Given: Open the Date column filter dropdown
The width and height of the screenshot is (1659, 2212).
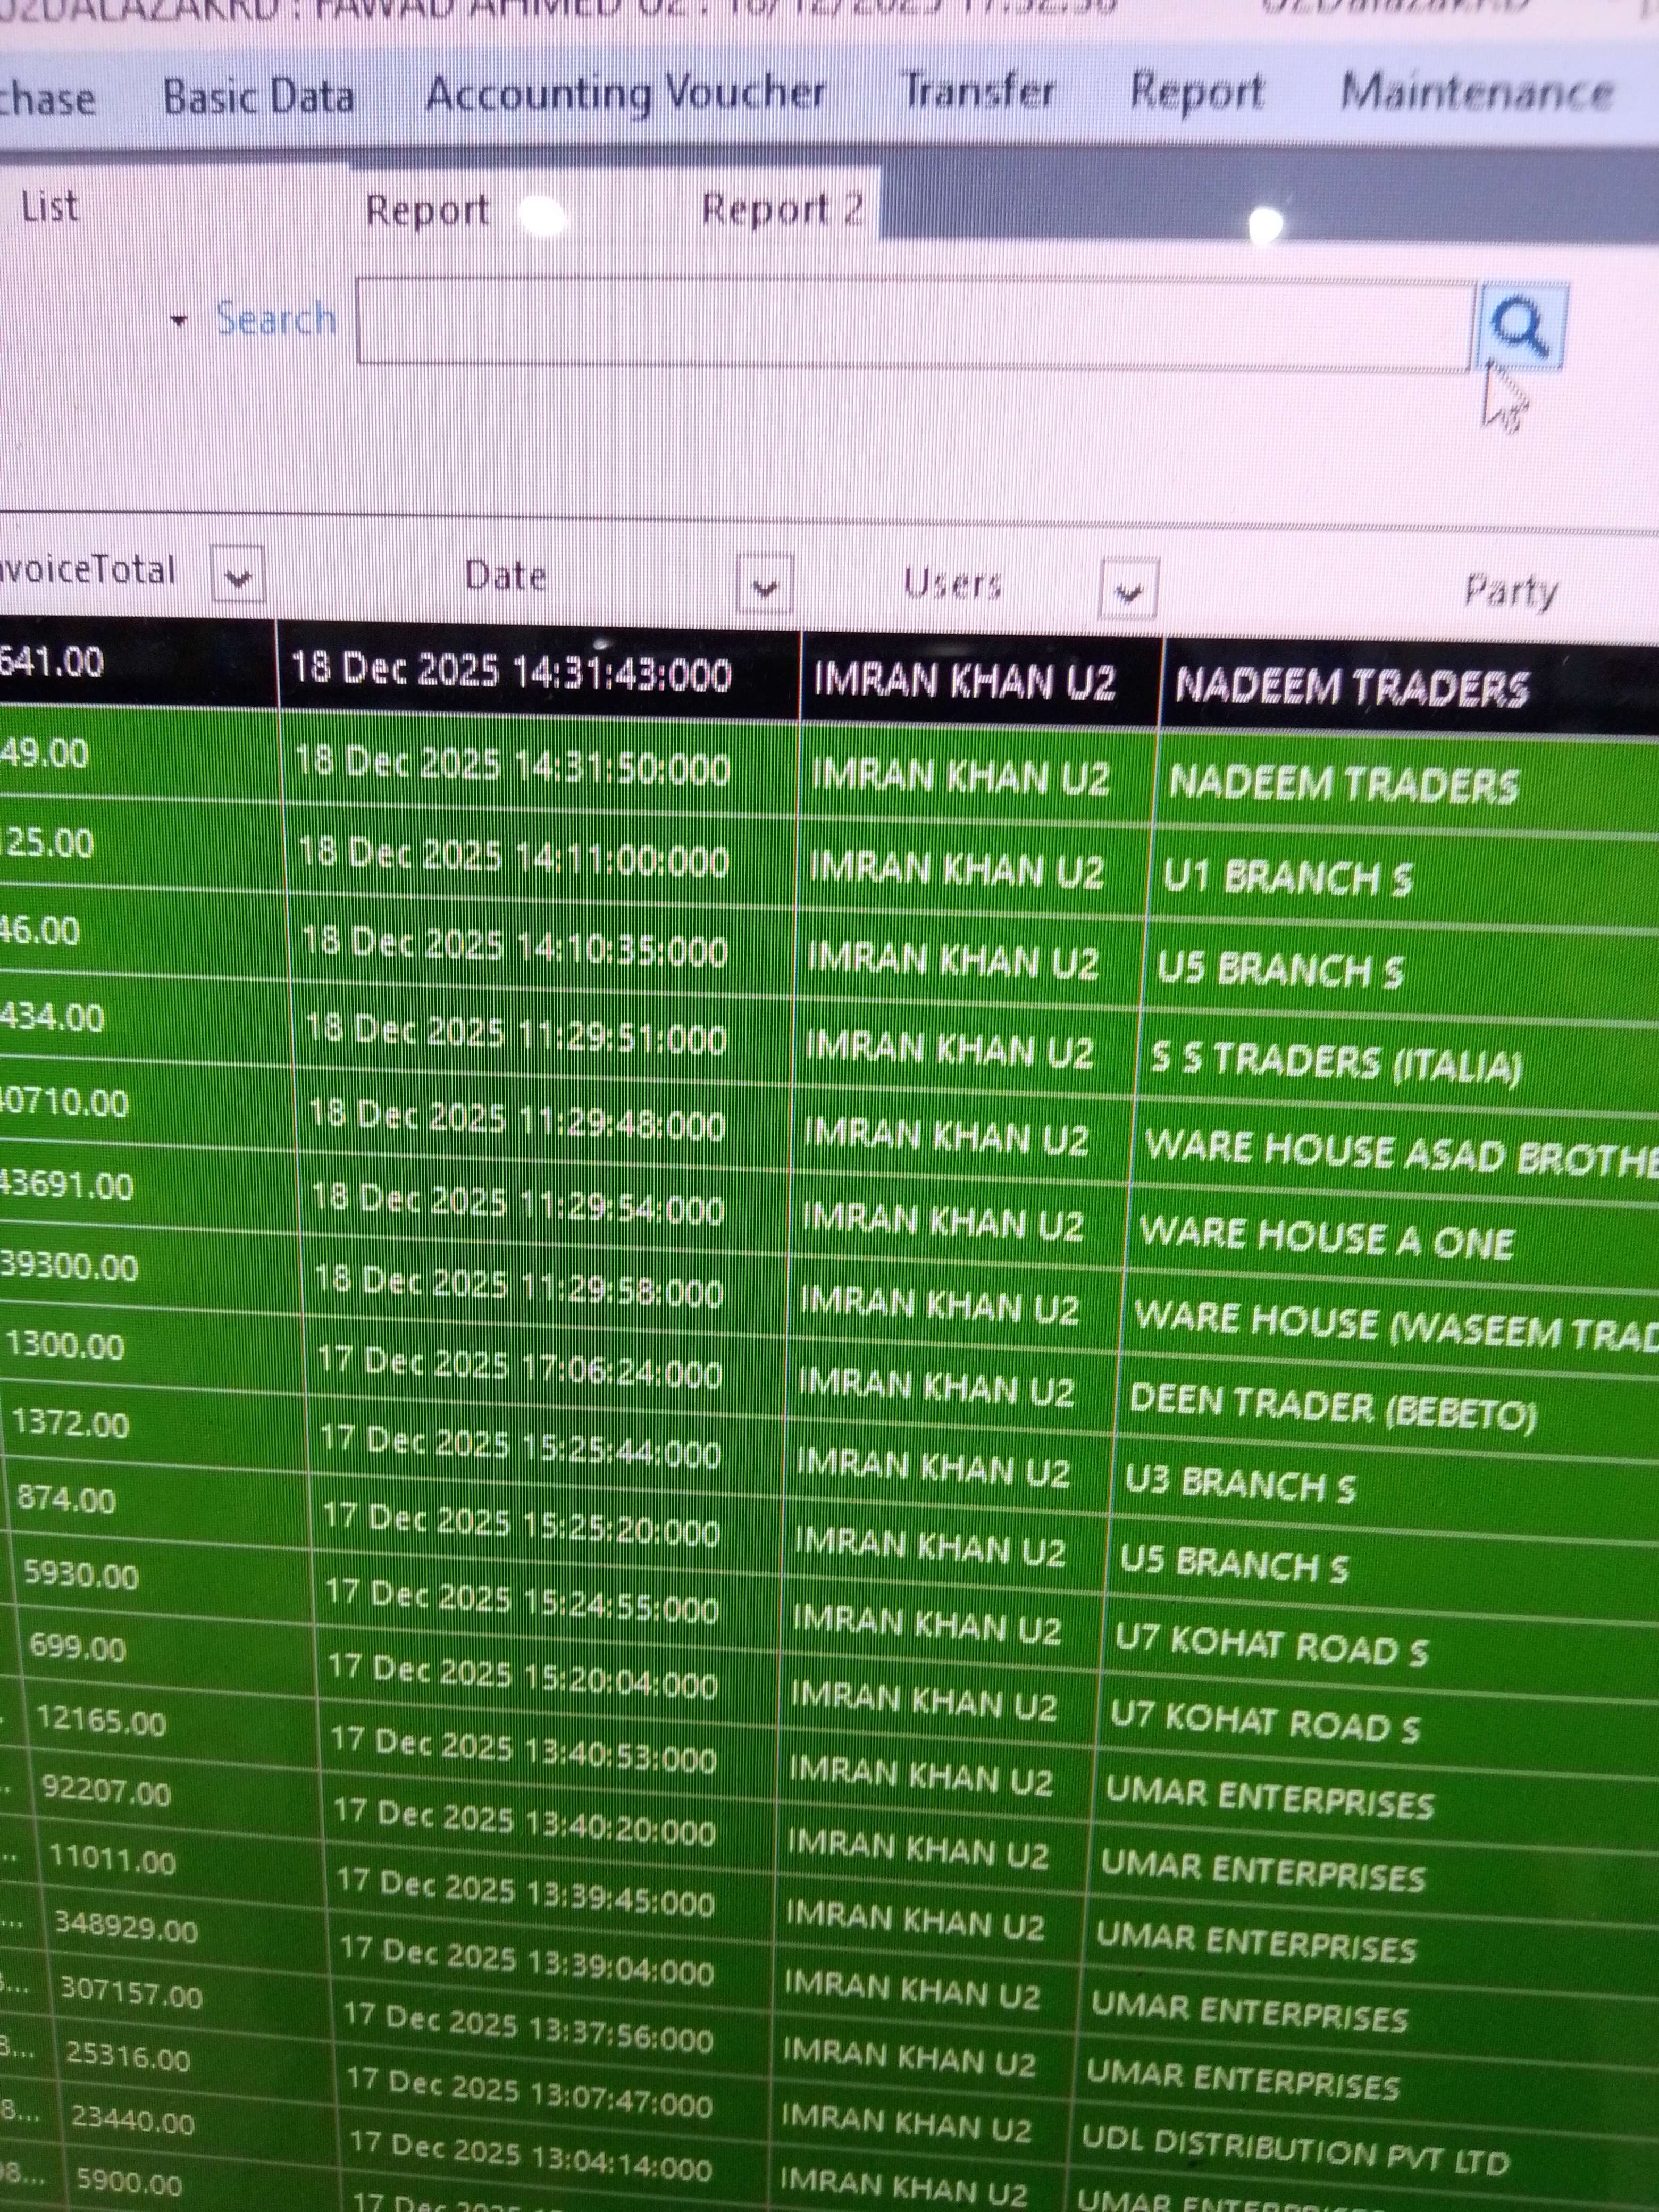Looking at the screenshot, I should click(765, 584).
